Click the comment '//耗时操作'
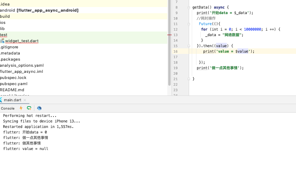This screenshot has width=296, height=176. click(x=206, y=18)
